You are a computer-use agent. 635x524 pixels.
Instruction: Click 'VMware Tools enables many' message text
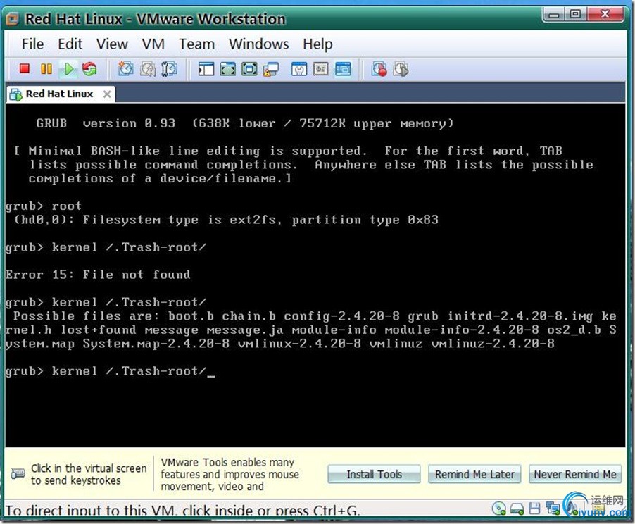[230, 474]
